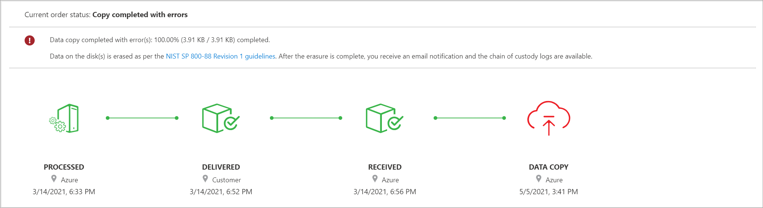Click the PROCESSED stage label
This screenshot has height=208, width=763.
[x=64, y=167]
